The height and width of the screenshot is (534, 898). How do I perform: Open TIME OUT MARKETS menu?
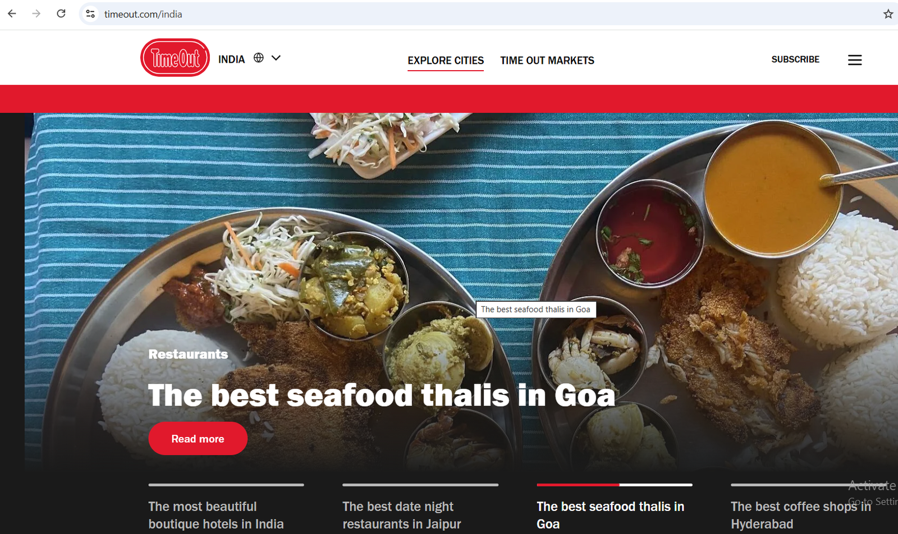tap(547, 61)
